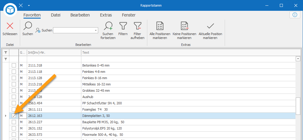This screenshot has width=303, height=140.
Task: Expand the Suchen combo box dropdown arrow
Action: point(96,30)
